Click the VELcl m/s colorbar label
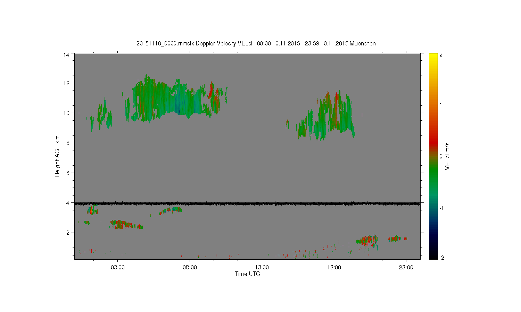521x312 pixels. [447, 156]
